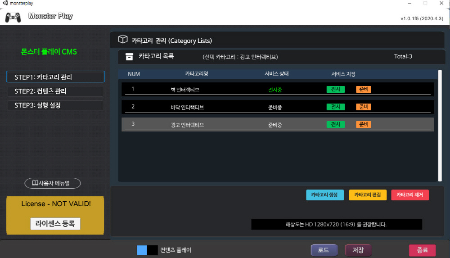Click the 전시중 status text

pos(275,90)
